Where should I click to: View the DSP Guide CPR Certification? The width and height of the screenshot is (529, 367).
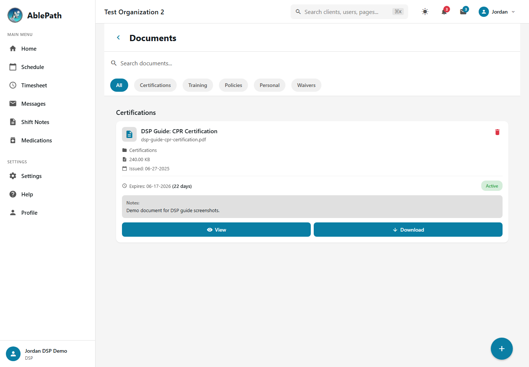point(216,230)
